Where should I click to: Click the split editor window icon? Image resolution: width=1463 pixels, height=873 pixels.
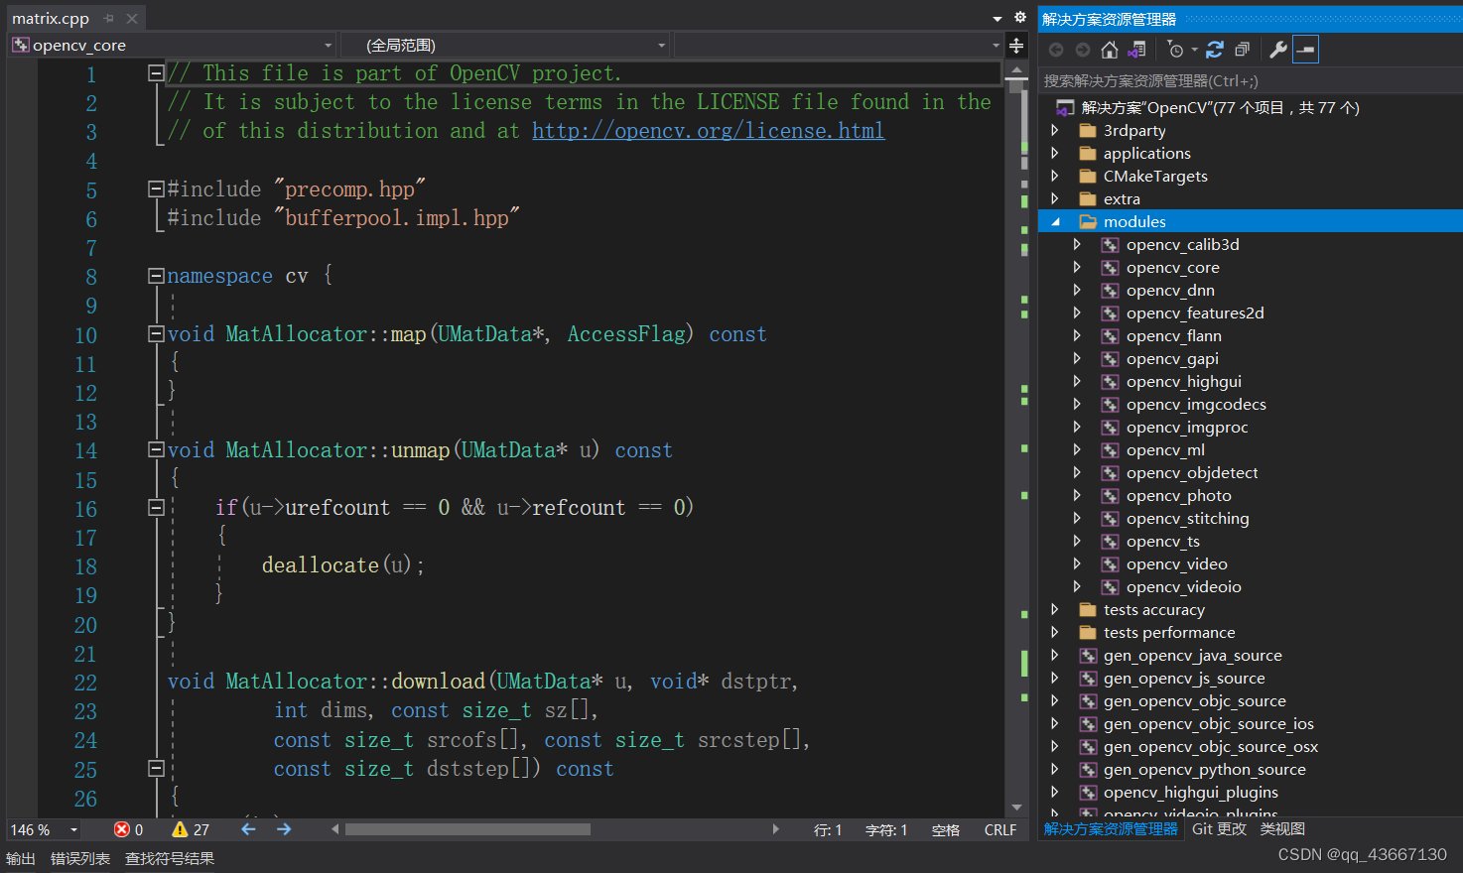pos(1016,46)
